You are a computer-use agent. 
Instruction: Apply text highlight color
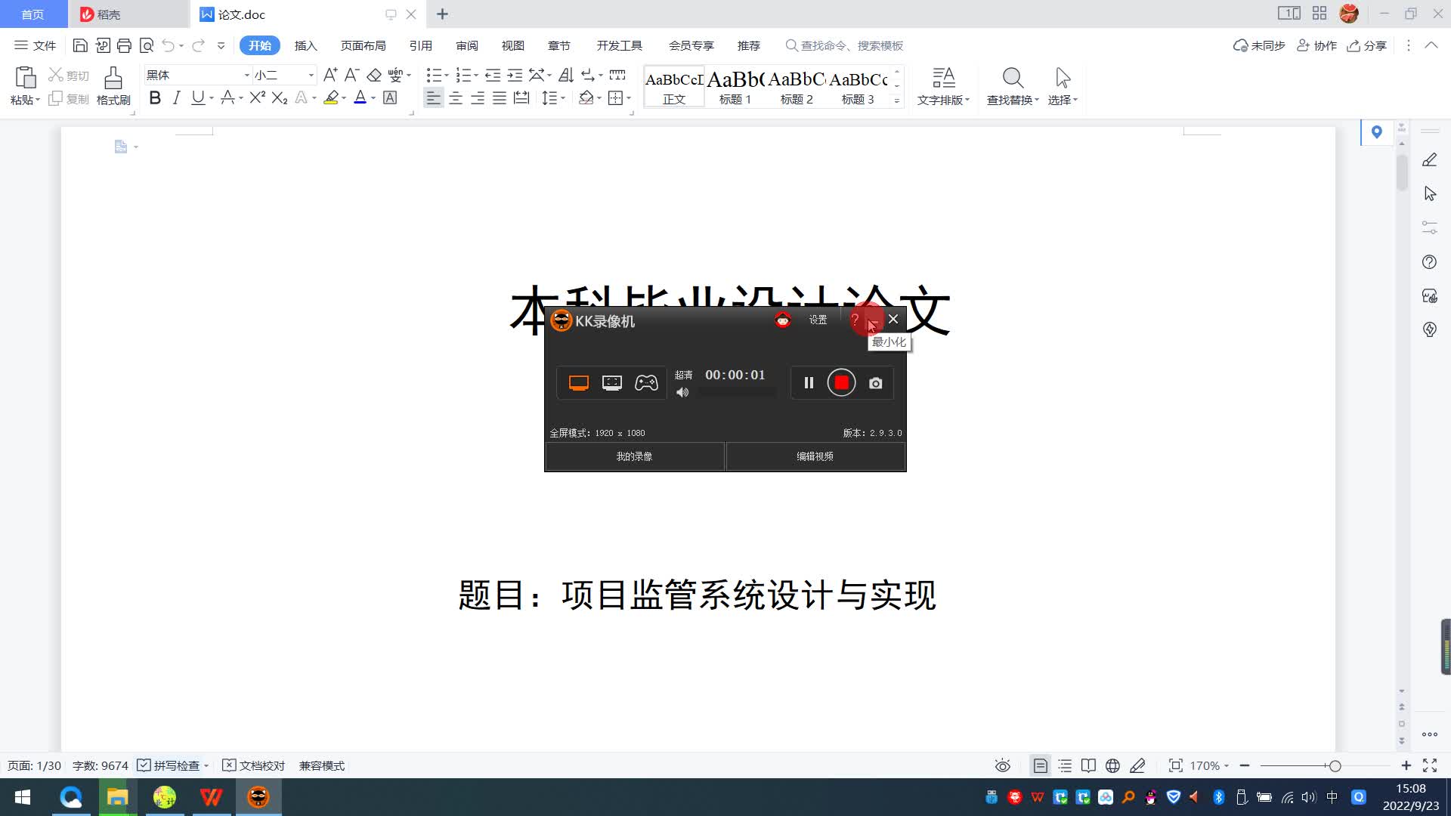pos(330,98)
